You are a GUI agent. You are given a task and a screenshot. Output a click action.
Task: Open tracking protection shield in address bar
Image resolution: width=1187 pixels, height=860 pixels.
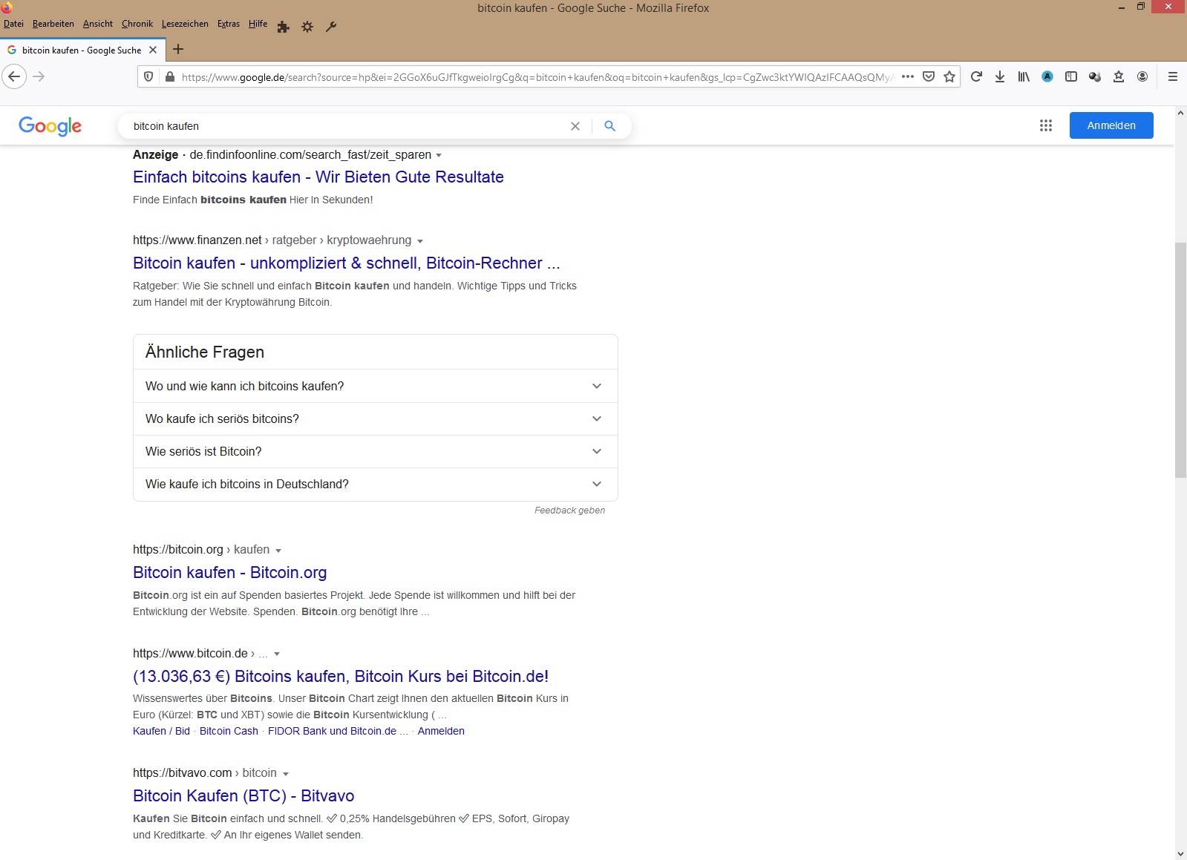148,76
